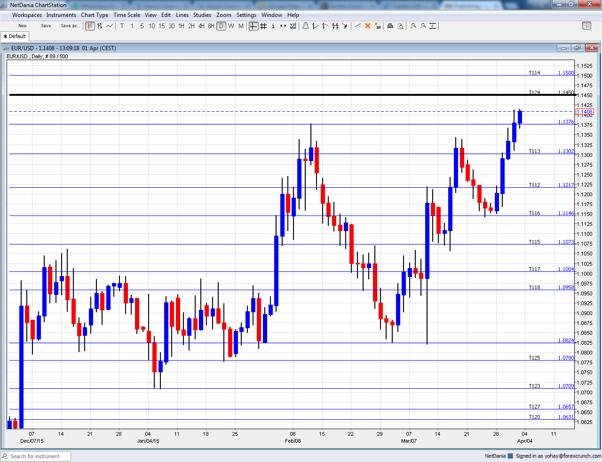The height and width of the screenshot is (462, 602).
Task: Select tick (T) time scale
Action: (x=122, y=26)
